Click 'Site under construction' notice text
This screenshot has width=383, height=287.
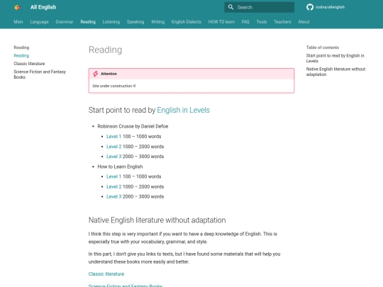point(113,86)
